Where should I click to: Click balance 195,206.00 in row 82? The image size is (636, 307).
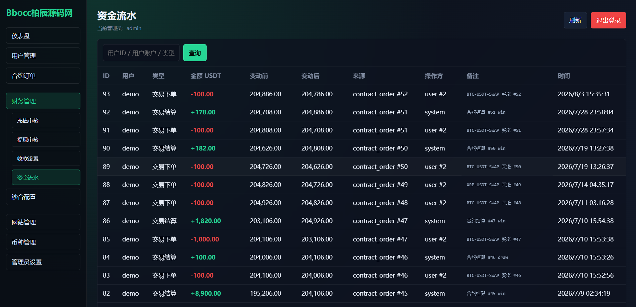click(266, 293)
